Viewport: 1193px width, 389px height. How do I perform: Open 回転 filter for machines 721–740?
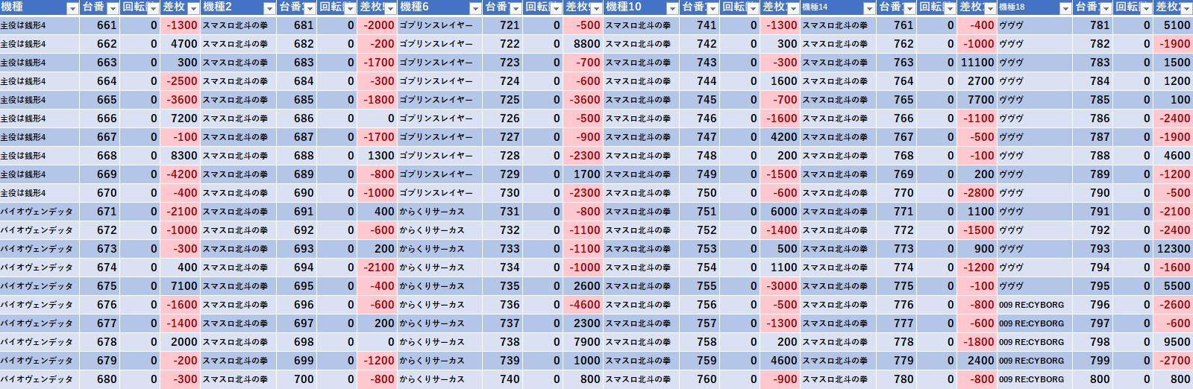pyautogui.click(x=556, y=8)
